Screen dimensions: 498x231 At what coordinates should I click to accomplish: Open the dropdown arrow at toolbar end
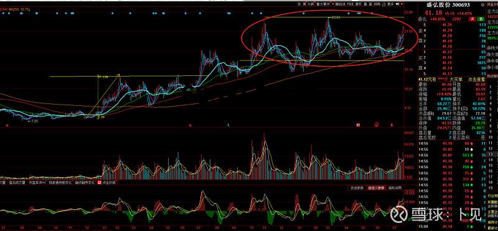tap(402, 4)
